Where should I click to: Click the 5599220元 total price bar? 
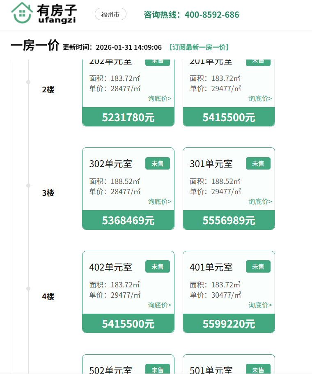pos(229,324)
